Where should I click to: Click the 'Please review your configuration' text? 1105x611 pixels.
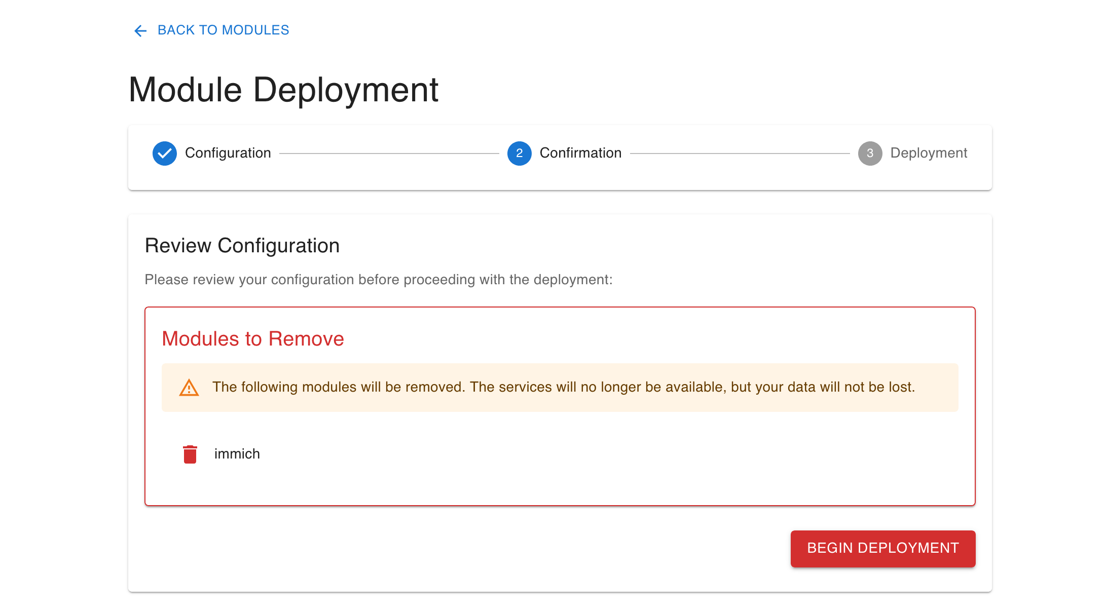coord(379,280)
